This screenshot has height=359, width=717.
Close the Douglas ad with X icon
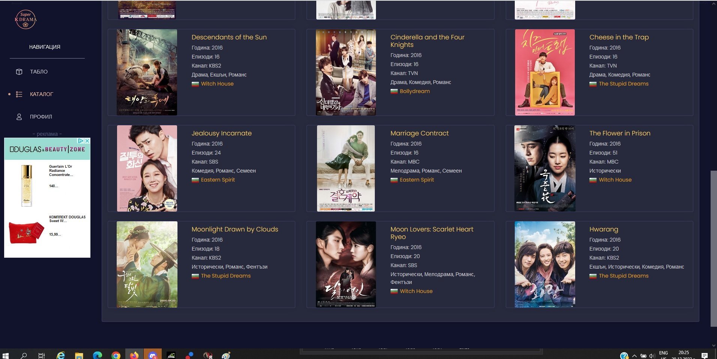pyautogui.click(x=87, y=141)
